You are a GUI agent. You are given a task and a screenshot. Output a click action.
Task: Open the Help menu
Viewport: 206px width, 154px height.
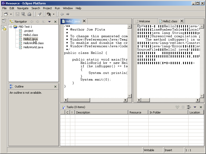[79, 8]
